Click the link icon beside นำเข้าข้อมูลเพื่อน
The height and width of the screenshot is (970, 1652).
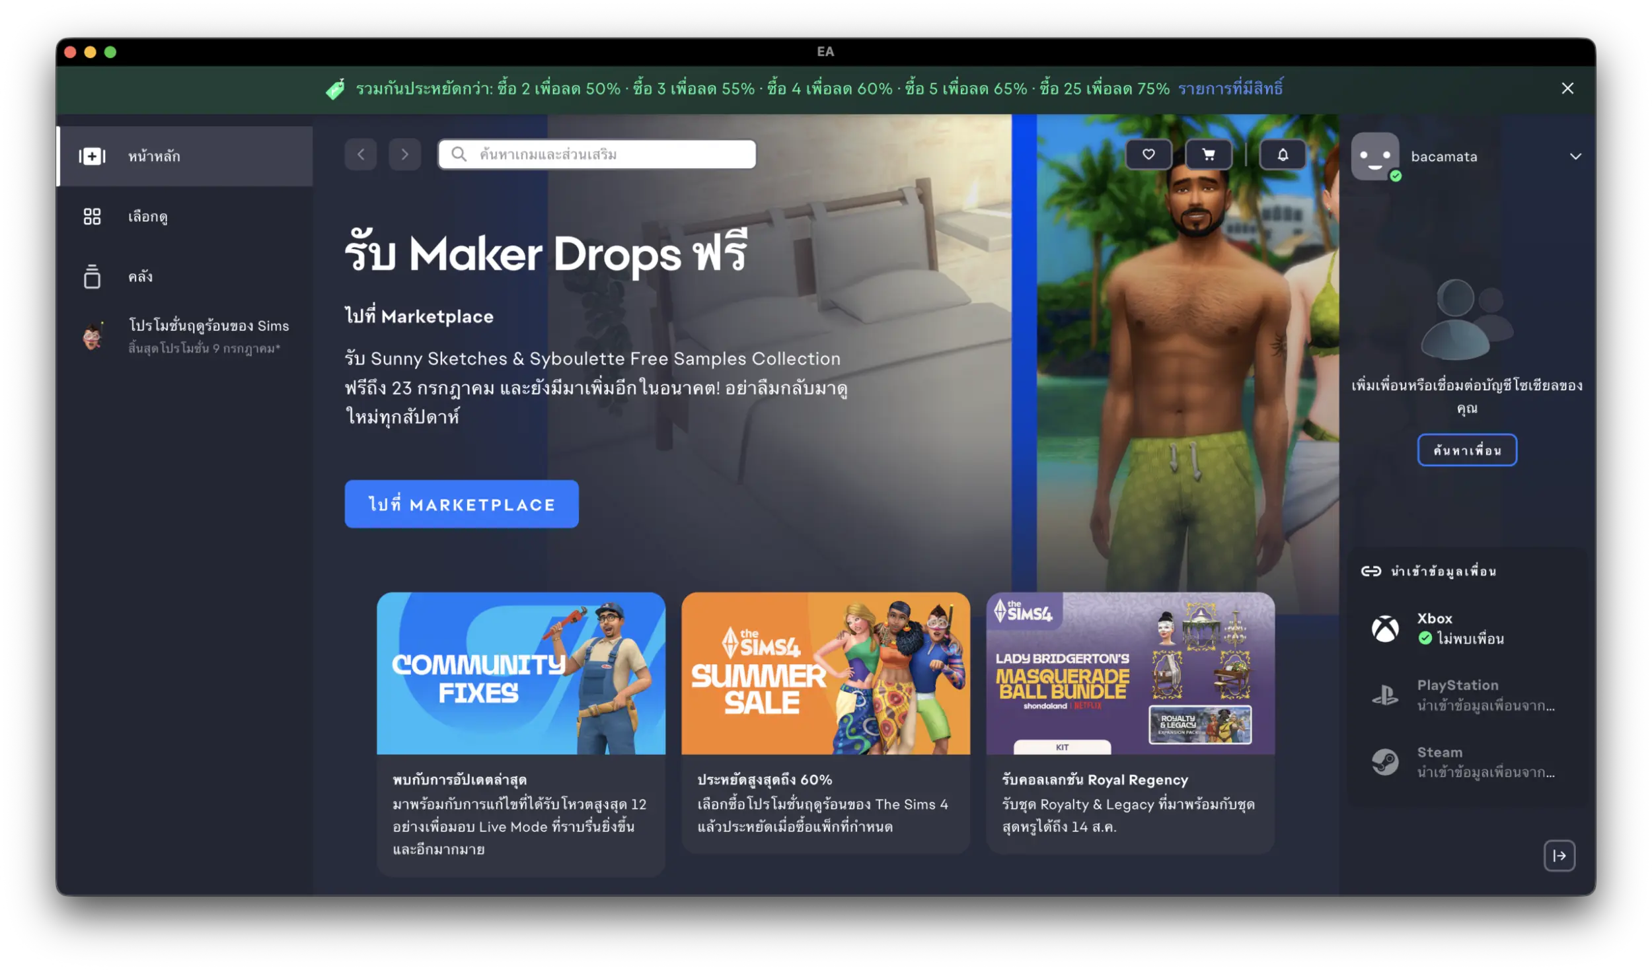[x=1370, y=571]
